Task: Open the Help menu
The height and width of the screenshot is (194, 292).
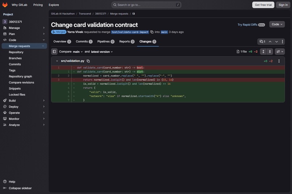Action: 9,182
